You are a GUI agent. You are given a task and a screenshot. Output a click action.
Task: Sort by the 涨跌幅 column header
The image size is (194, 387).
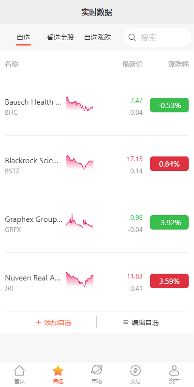click(179, 64)
